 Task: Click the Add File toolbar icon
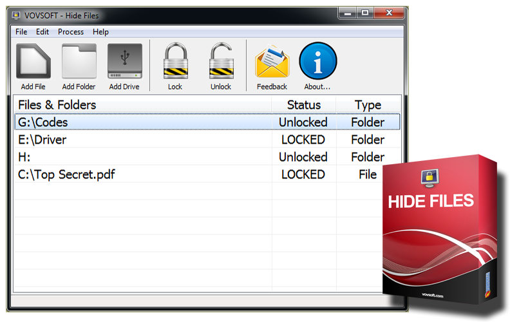(x=33, y=61)
